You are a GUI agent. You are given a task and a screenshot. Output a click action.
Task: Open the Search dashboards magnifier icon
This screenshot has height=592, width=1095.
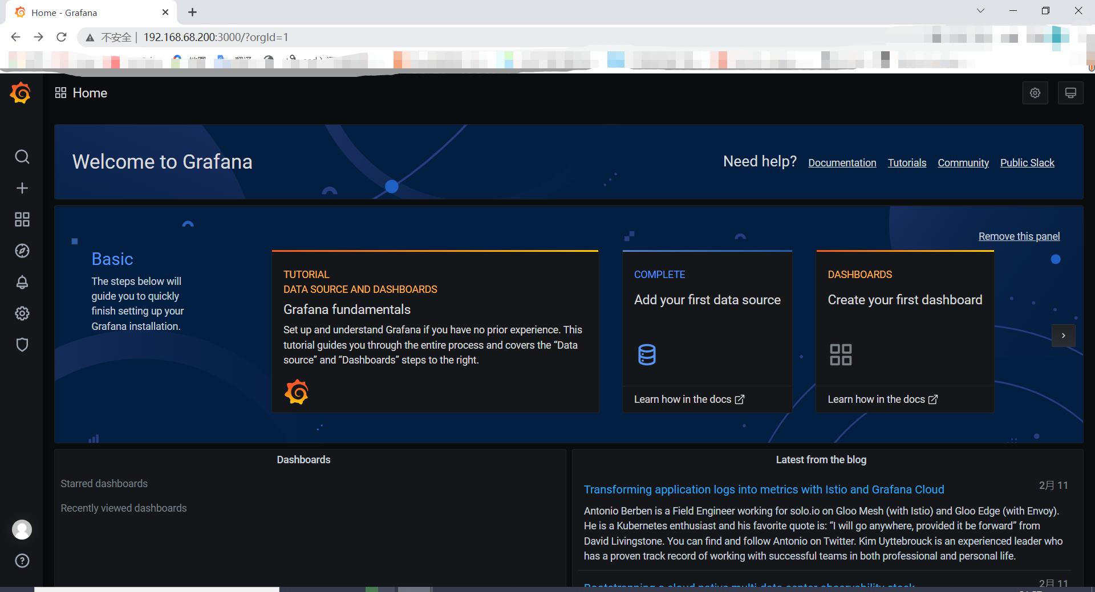[22, 157]
